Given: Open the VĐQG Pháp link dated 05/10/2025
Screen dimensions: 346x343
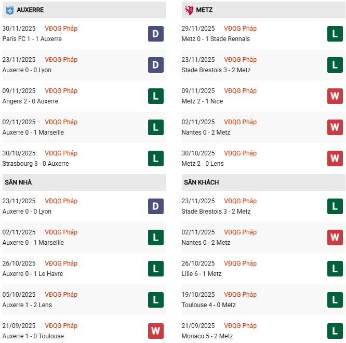Looking at the screenshot, I should pos(61,295).
